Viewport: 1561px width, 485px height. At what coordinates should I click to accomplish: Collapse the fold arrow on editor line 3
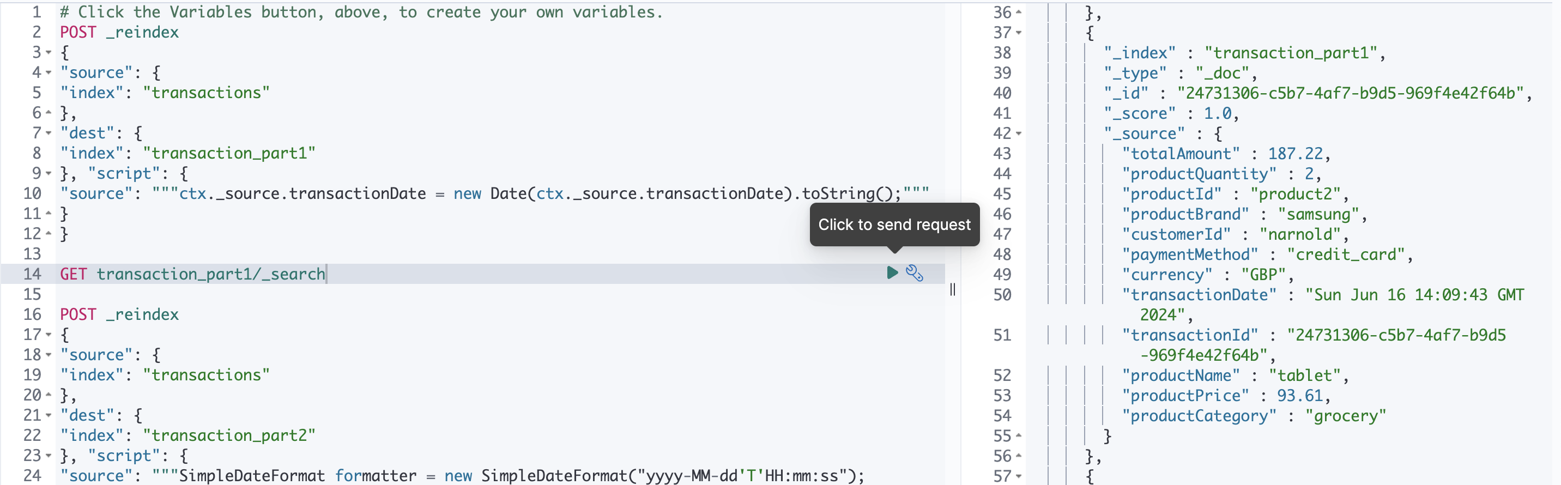click(49, 53)
